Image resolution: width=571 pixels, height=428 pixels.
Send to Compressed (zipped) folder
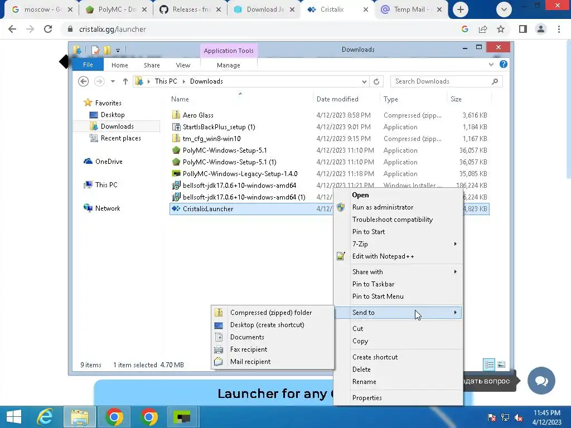272,312
